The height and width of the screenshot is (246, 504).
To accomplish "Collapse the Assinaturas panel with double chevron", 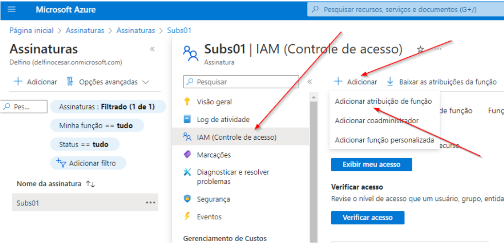I will pos(152,49).
